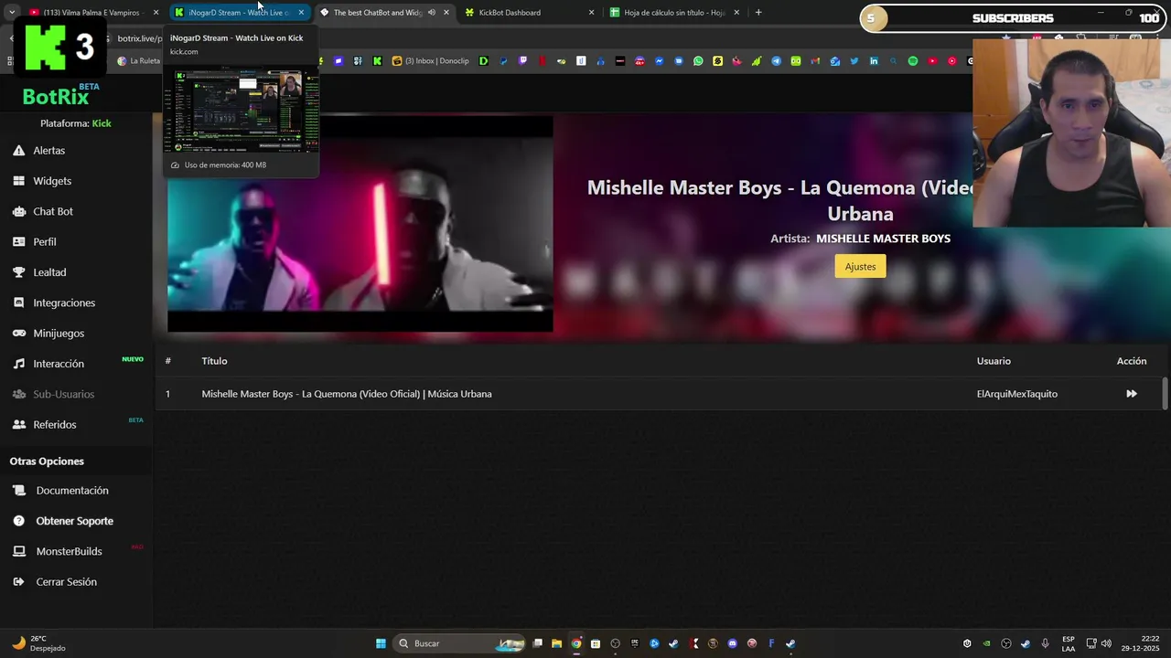Open the YouTube bookmark icon
The width and height of the screenshot is (1171, 658).
(x=932, y=61)
